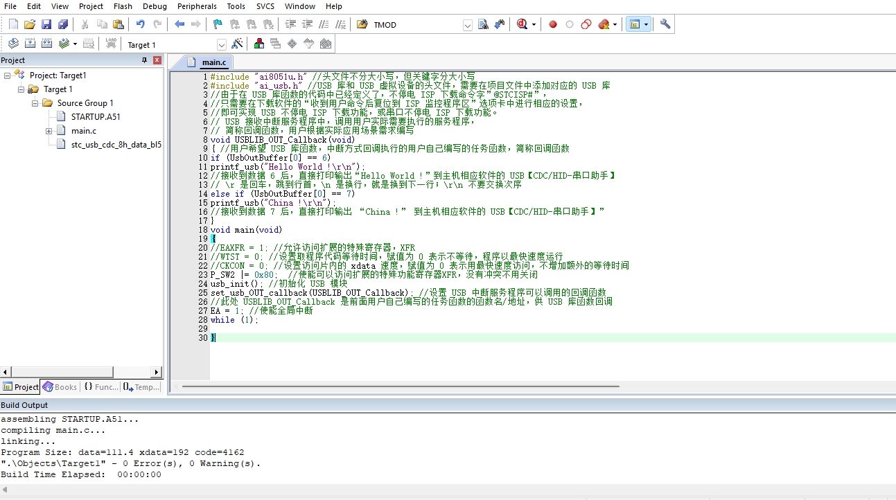Close the Project panel
Screen dimensions: 896x500
pyautogui.click(x=157, y=60)
